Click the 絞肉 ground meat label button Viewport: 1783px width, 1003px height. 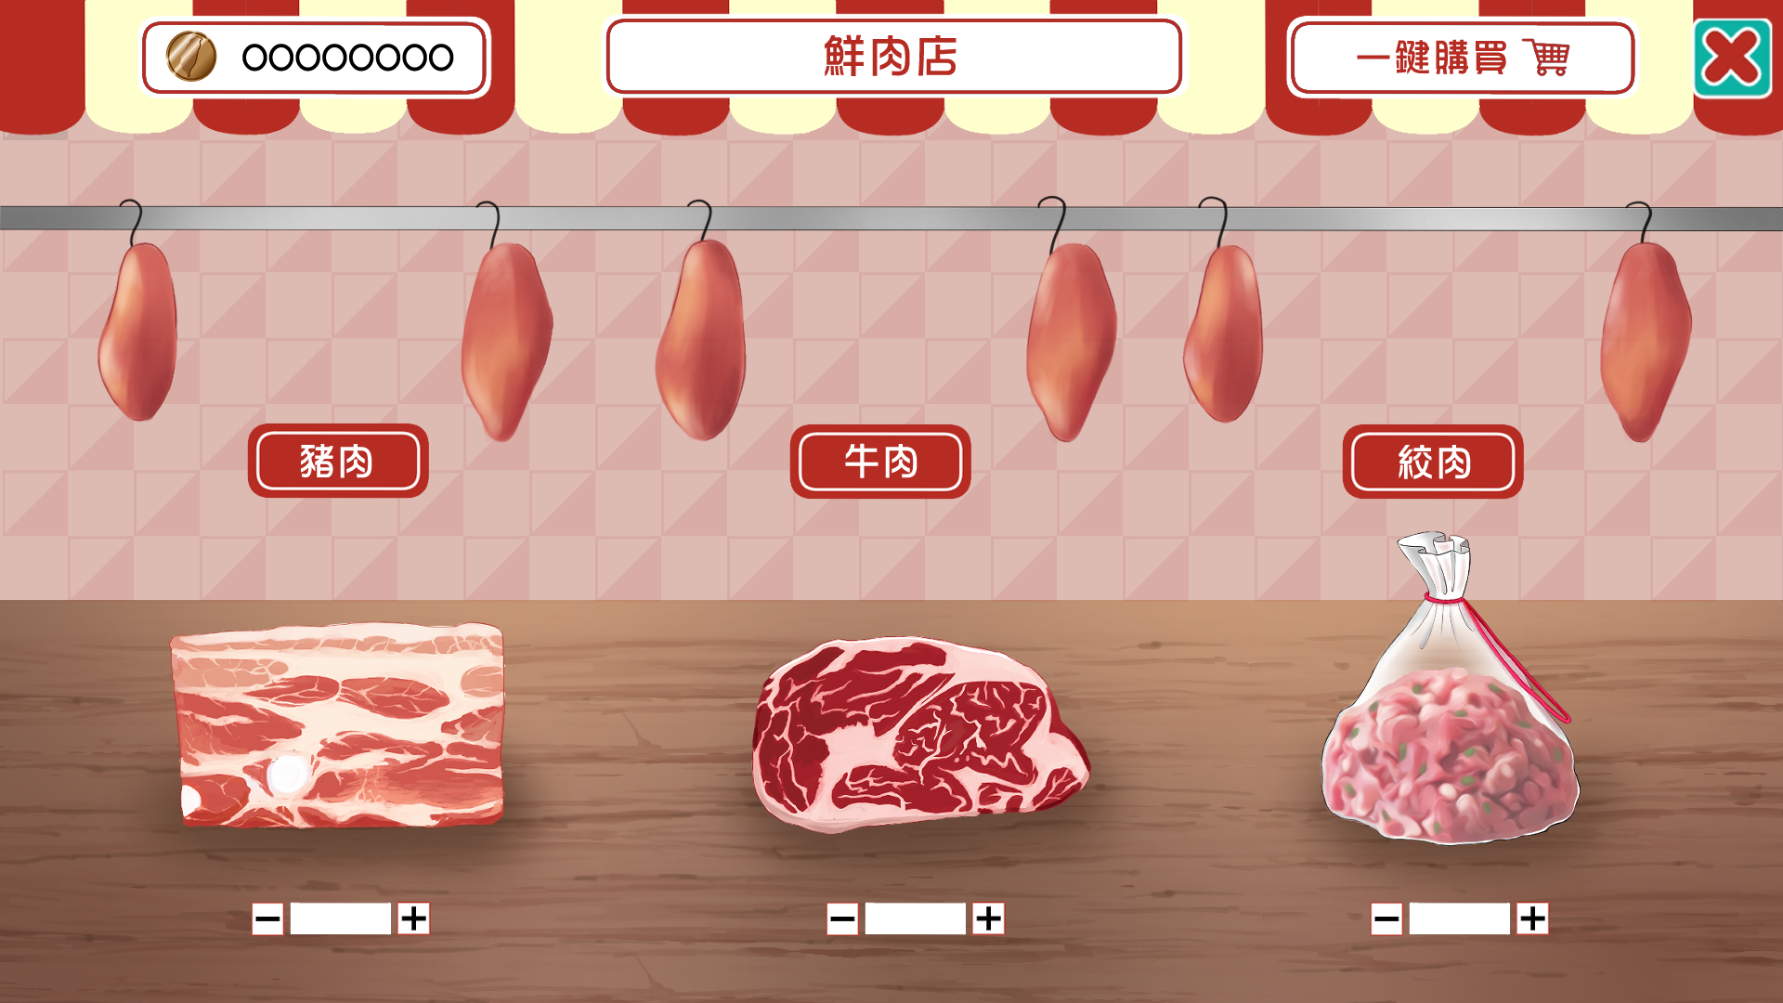pos(1433,462)
